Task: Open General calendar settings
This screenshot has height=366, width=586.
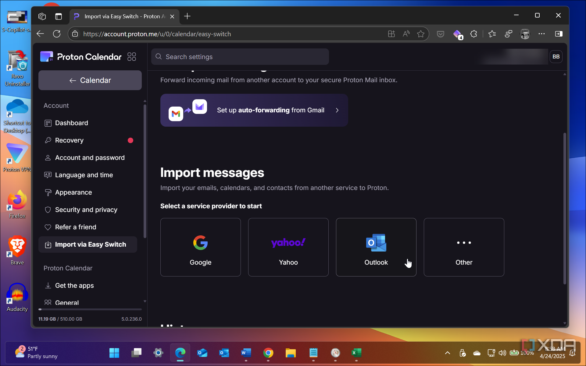Action: coord(88,302)
